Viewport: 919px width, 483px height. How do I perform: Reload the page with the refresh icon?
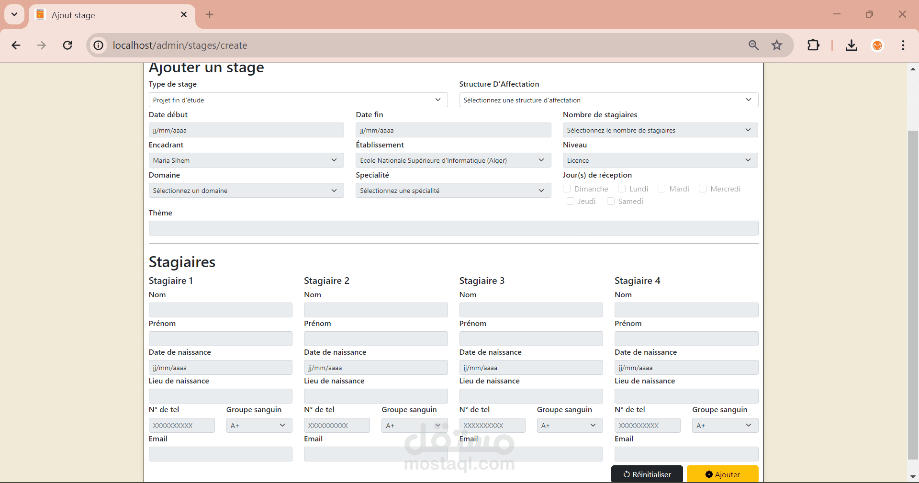click(67, 45)
